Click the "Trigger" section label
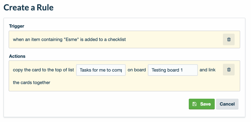Viewport: 251px width, 122px height. click(17, 26)
